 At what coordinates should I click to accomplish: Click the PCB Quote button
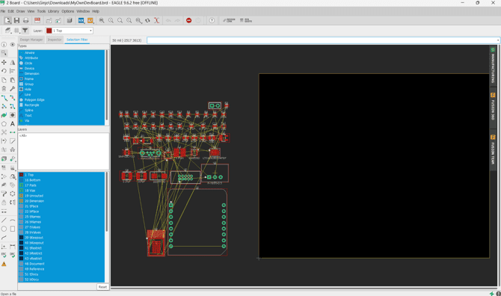click(x=246, y=20)
